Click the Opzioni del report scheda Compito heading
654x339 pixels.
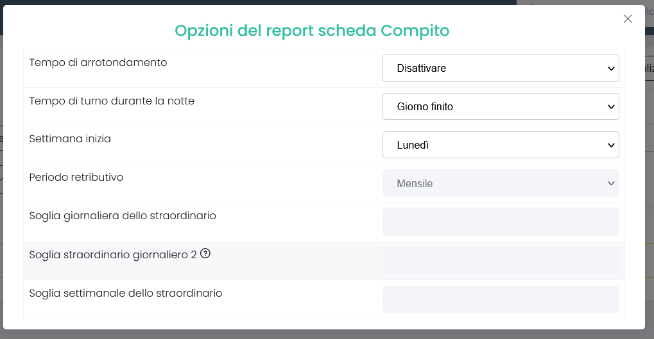(312, 30)
